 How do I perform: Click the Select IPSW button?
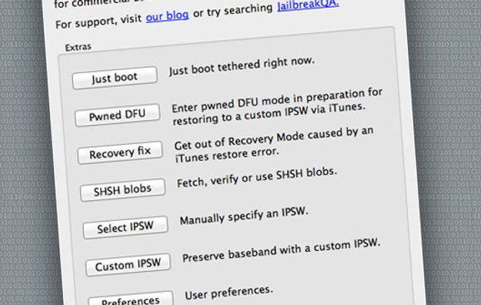[125, 228]
